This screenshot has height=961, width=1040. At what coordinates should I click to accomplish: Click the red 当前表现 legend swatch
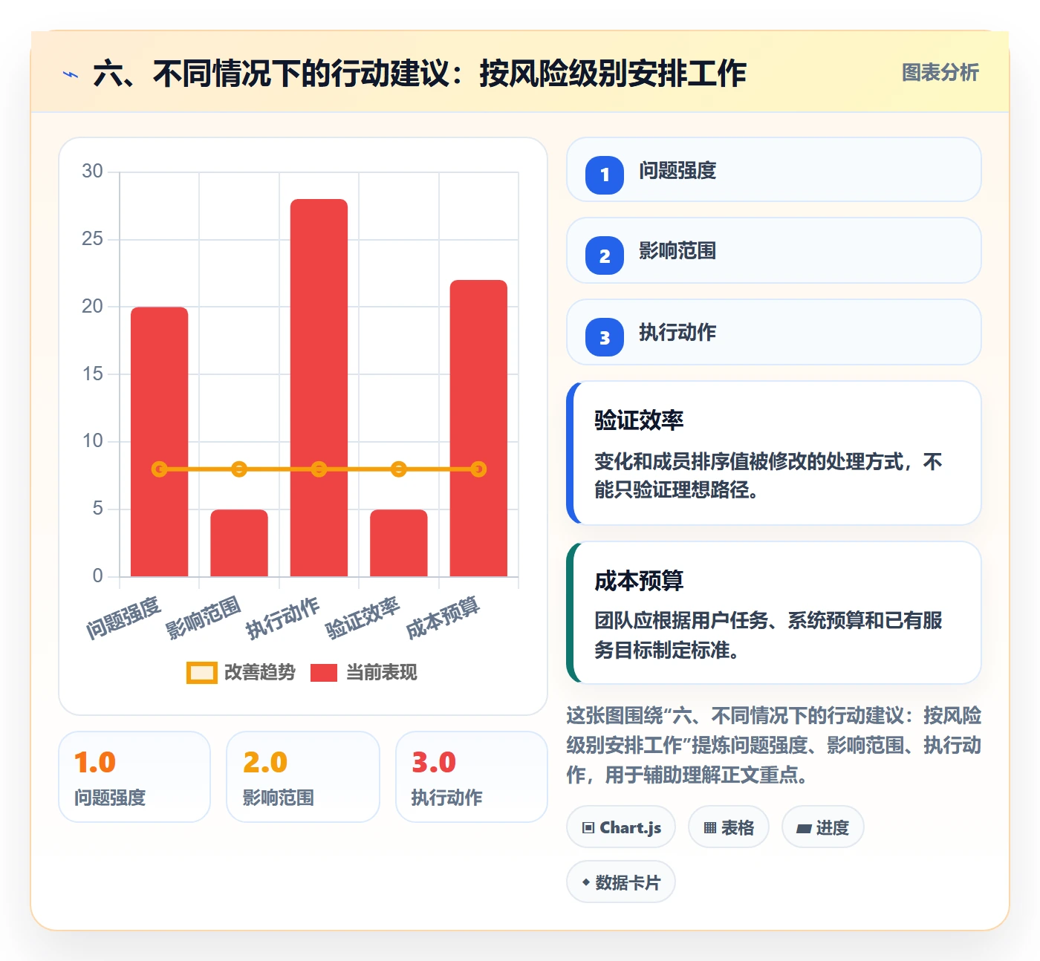coord(323,672)
